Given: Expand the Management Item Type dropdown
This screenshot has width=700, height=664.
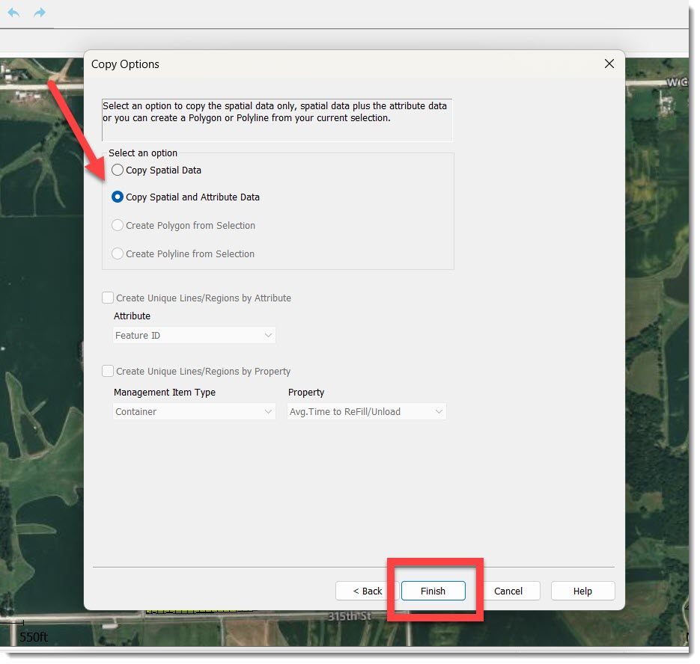Looking at the screenshot, I should 195,412.
